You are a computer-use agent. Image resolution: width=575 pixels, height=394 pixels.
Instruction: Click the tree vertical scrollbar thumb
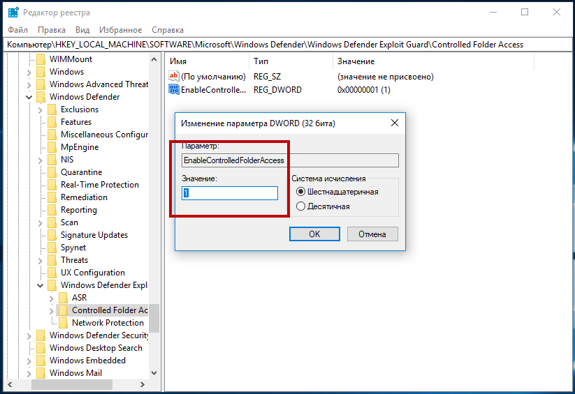point(154,318)
